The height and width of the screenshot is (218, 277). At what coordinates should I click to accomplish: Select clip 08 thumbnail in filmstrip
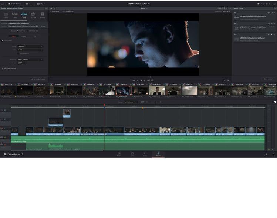[x=124, y=91]
